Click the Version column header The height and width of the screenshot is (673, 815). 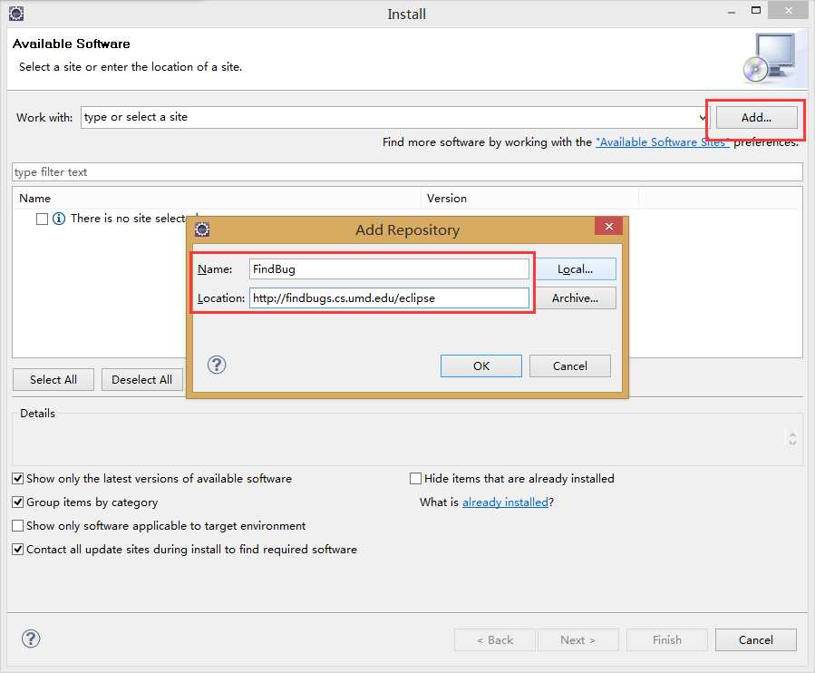click(x=529, y=198)
